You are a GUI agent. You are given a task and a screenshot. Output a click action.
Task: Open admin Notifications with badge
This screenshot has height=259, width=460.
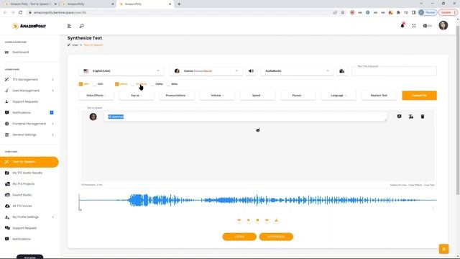point(29,112)
